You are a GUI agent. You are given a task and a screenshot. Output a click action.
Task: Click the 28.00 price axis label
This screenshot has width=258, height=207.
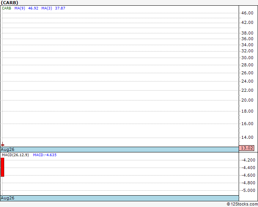(x=247, y=65)
